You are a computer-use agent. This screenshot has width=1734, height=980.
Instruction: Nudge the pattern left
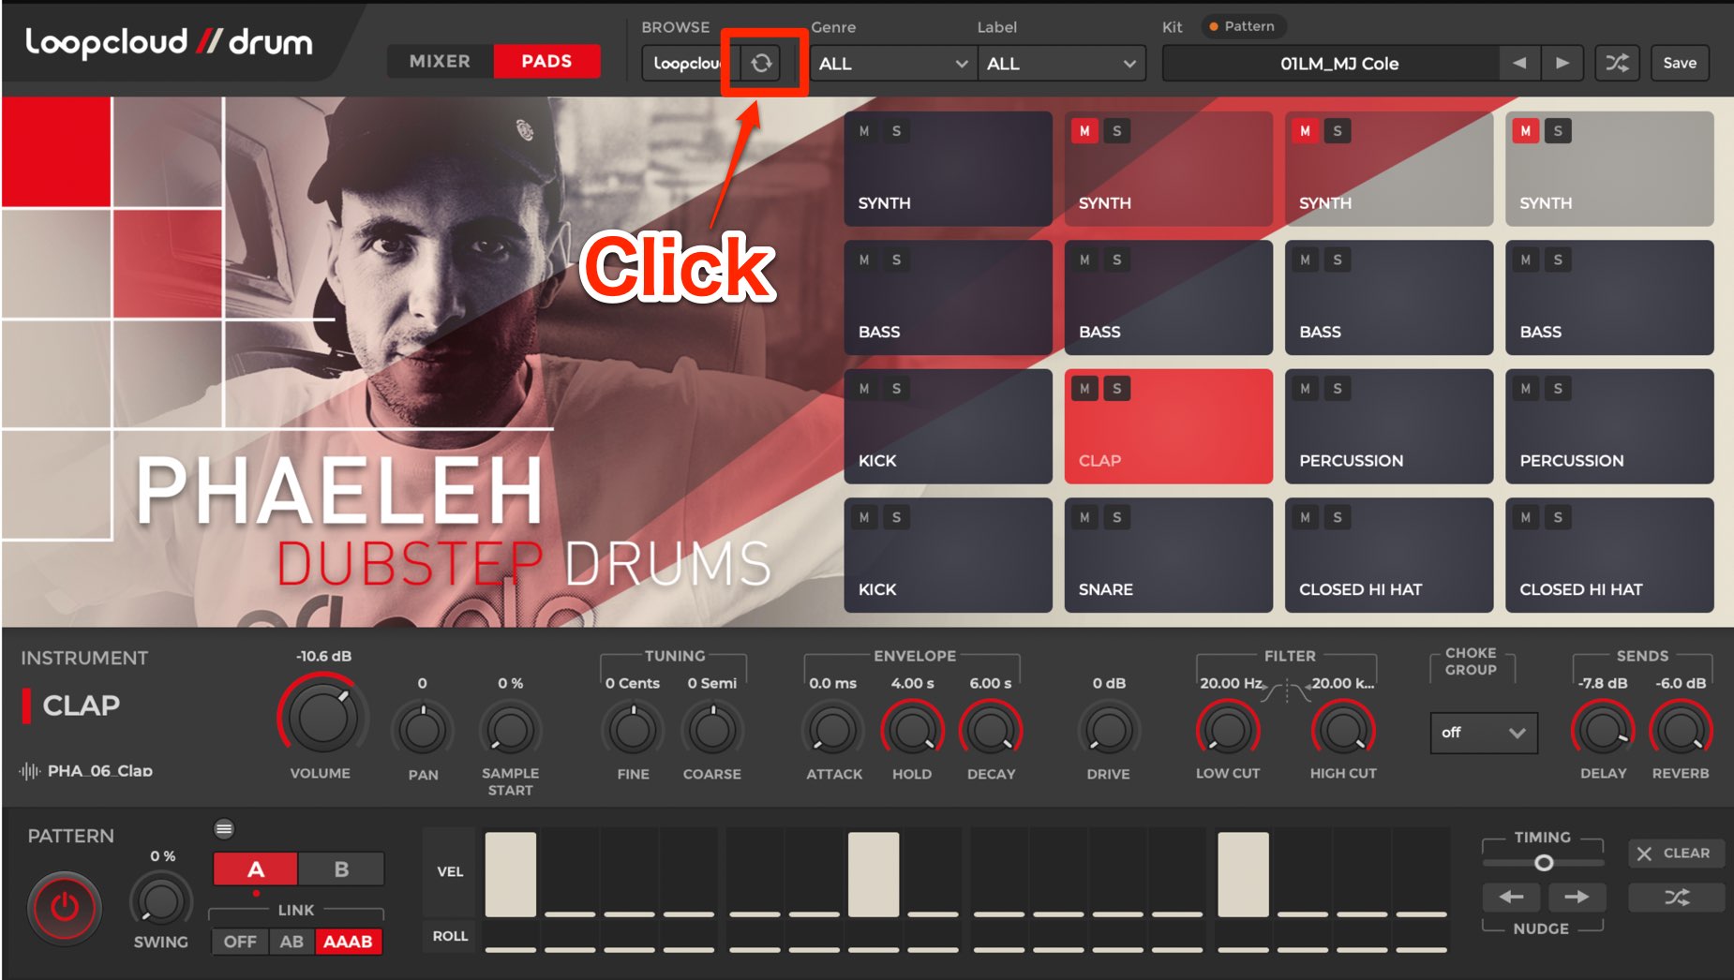(1511, 897)
